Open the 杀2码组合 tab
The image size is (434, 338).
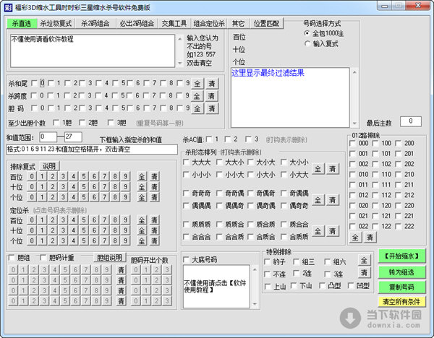click(95, 24)
